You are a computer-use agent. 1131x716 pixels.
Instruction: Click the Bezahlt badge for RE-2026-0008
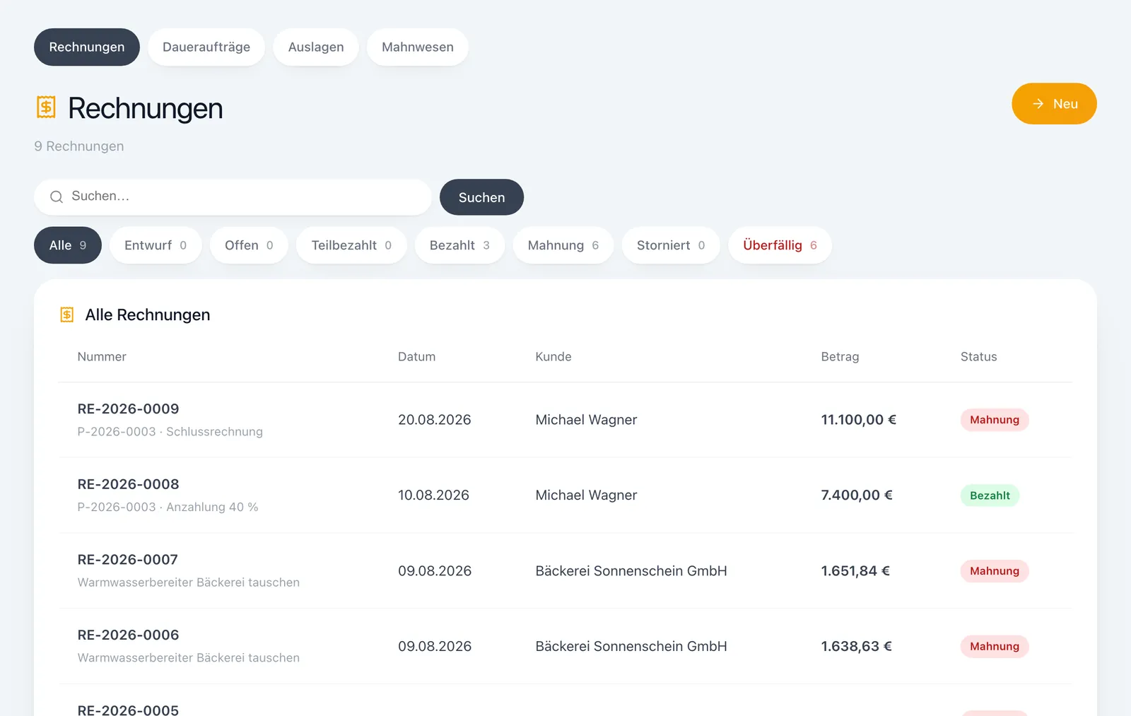[990, 495]
